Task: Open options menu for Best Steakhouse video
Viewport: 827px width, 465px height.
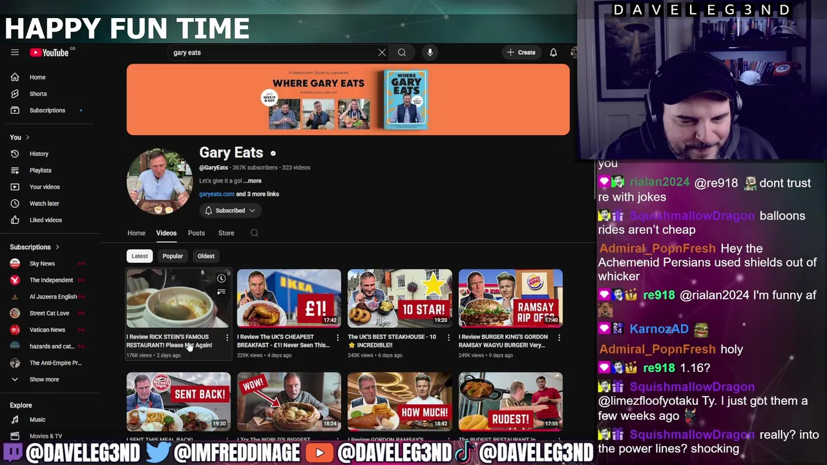Action: tap(448, 337)
